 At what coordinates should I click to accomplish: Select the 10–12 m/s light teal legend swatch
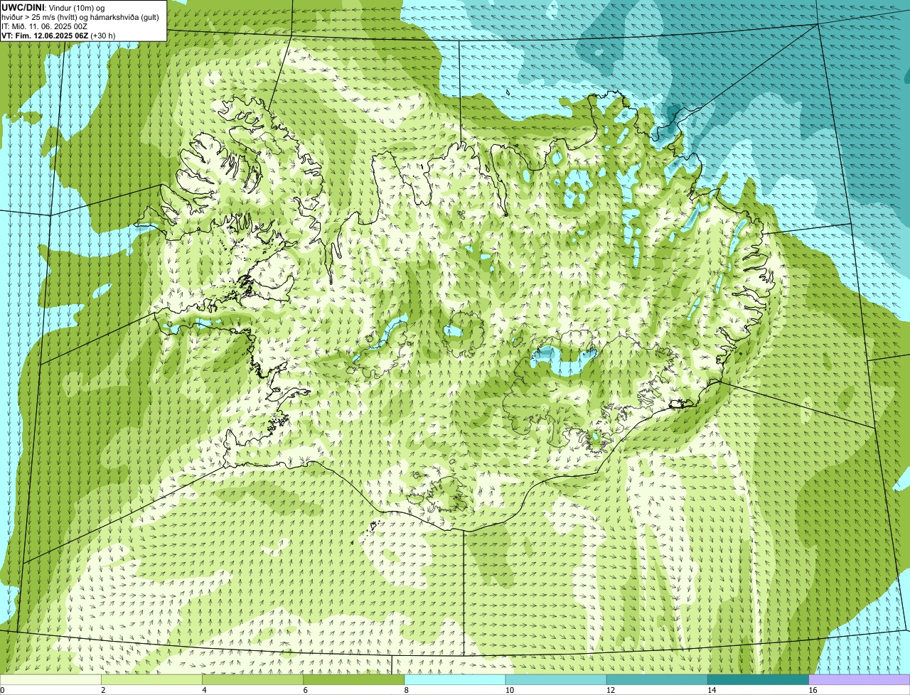[556, 679]
